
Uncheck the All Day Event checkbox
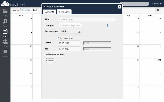(58, 38)
